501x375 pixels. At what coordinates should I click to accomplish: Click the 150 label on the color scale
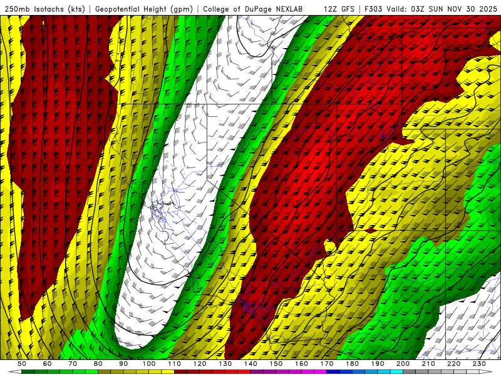coord(276,364)
